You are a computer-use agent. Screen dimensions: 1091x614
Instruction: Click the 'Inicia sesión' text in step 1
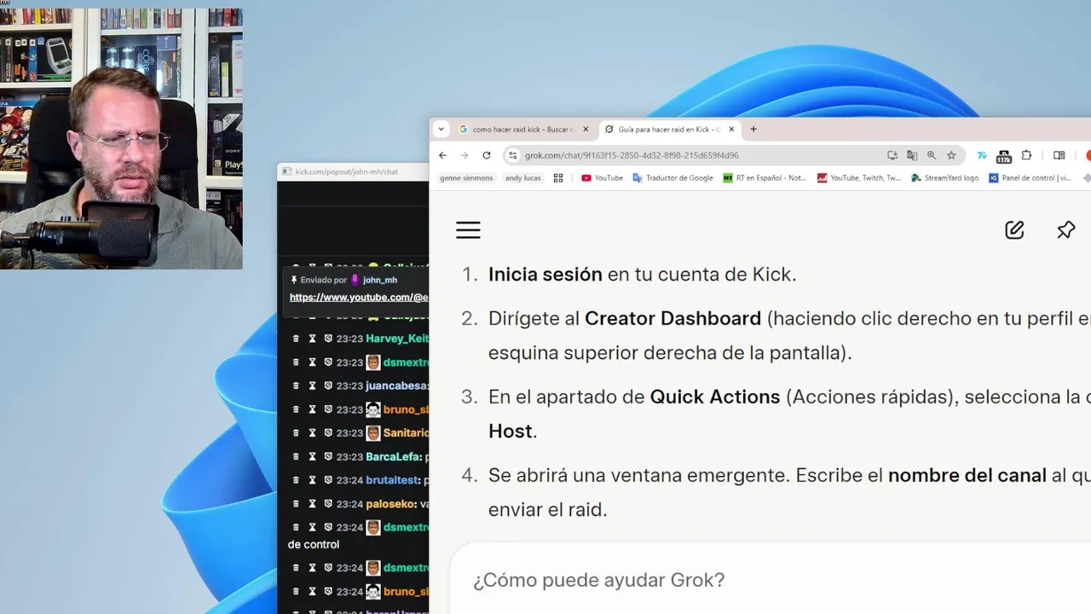tap(545, 274)
